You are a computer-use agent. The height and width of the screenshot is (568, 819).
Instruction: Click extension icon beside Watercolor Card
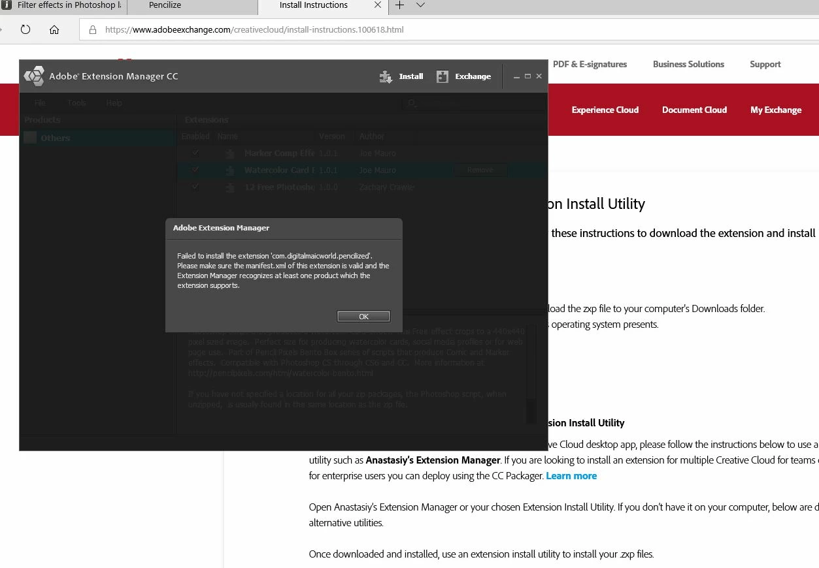pos(229,170)
